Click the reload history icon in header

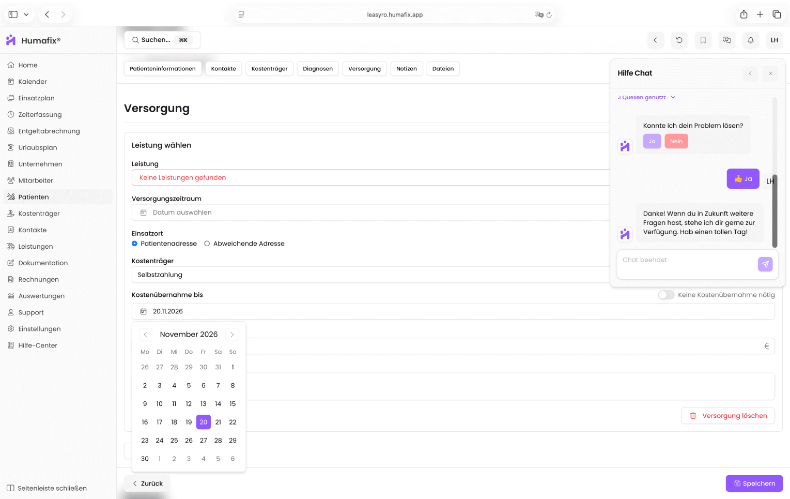click(679, 40)
